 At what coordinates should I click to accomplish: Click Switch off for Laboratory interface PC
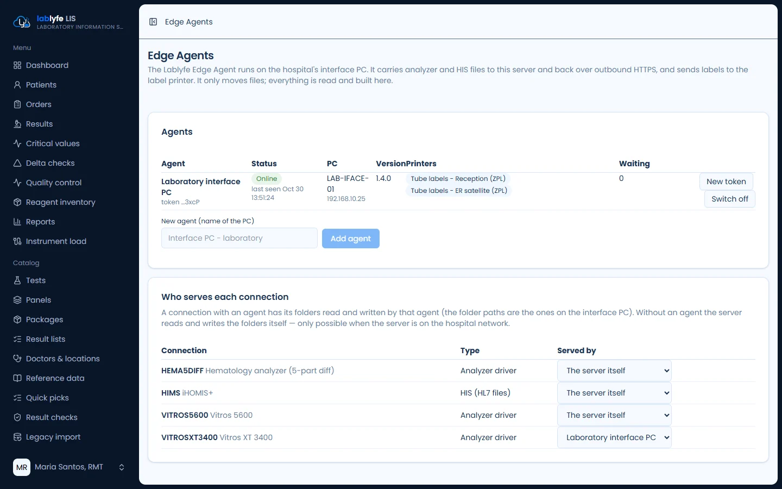pyautogui.click(x=730, y=199)
